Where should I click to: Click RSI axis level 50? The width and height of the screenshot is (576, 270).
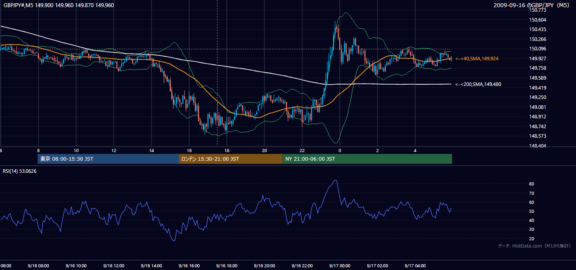[x=532, y=211]
